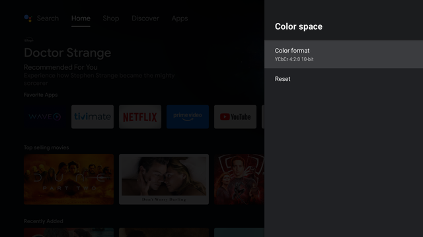The width and height of the screenshot is (423, 237).
Task: Open the Netflix app tile
Action: click(x=140, y=117)
